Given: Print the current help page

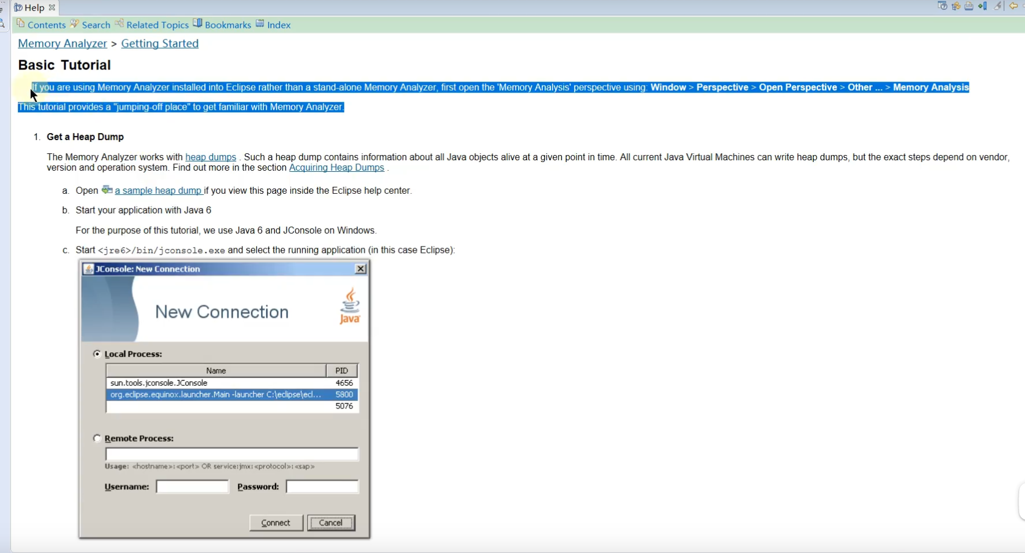Looking at the screenshot, I should click(x=969, y=6).
